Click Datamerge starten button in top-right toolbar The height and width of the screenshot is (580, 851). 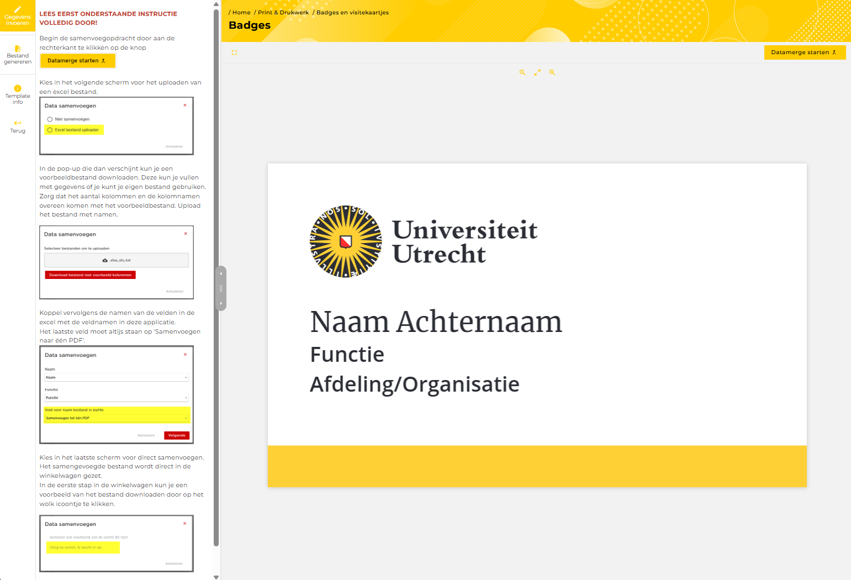804,52
